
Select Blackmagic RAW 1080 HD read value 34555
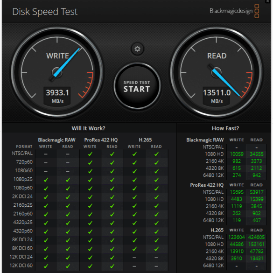coord(257,154)
